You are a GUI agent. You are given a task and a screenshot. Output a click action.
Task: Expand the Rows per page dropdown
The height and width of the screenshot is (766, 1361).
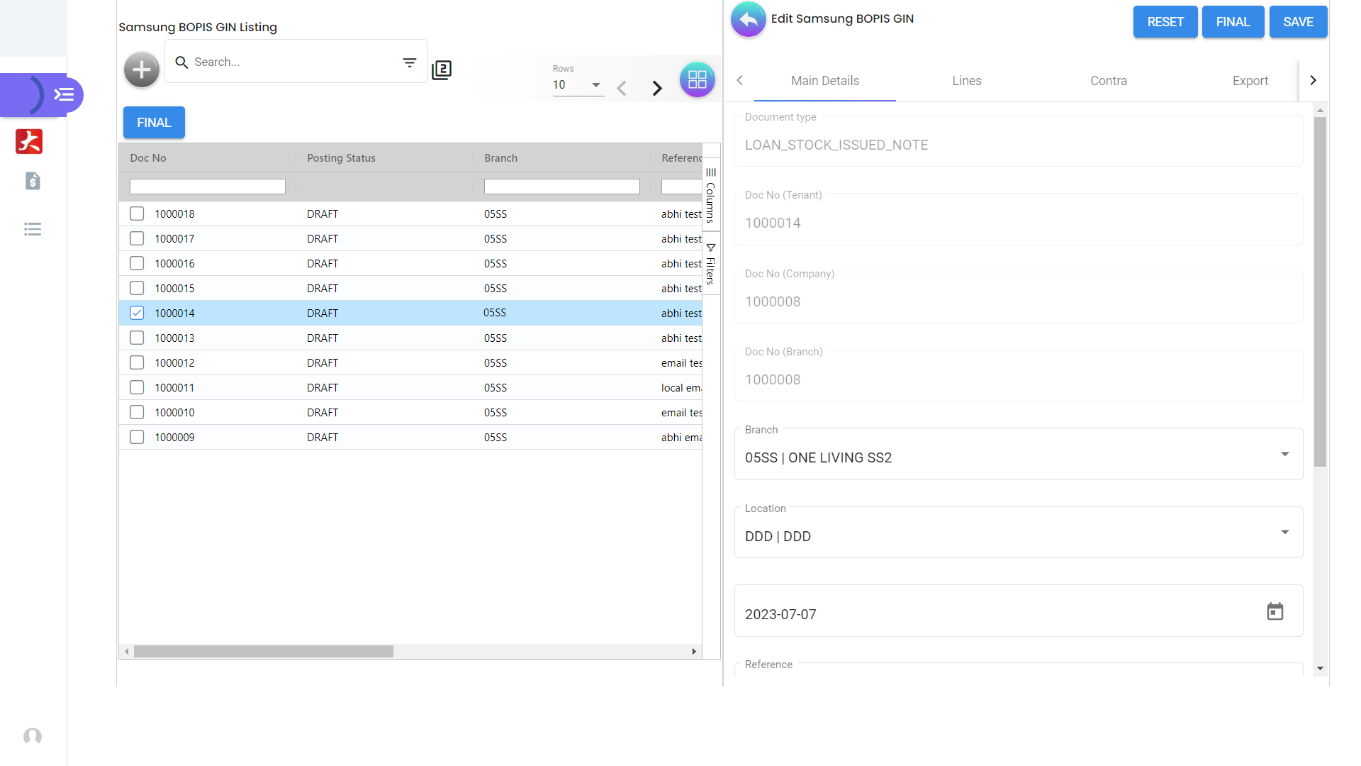(595, 85)
